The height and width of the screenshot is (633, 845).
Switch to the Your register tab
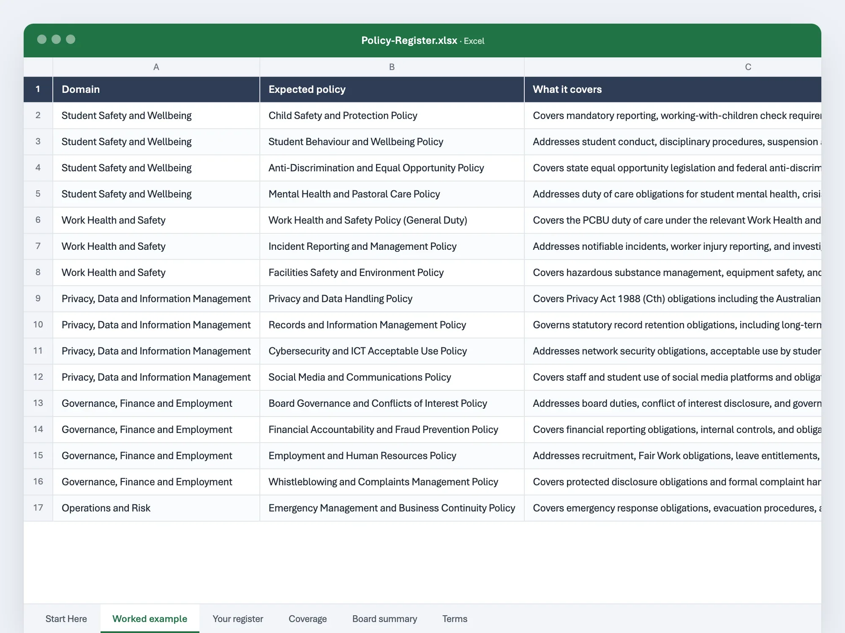[238, 619]
